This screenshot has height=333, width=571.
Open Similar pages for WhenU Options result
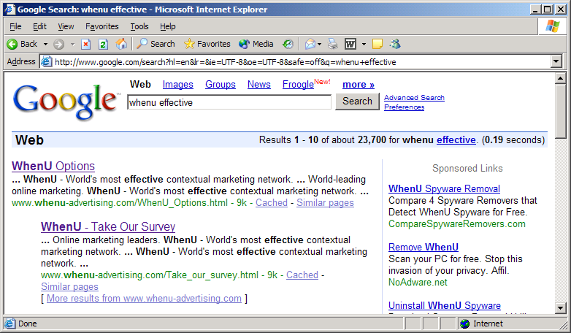click(x=325, y=202)
